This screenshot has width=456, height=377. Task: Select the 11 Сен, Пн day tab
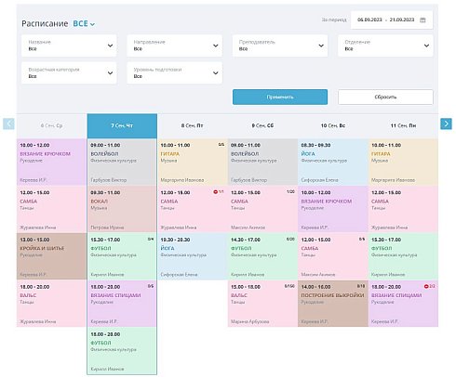pyautogui.click(x=403, y=125)
